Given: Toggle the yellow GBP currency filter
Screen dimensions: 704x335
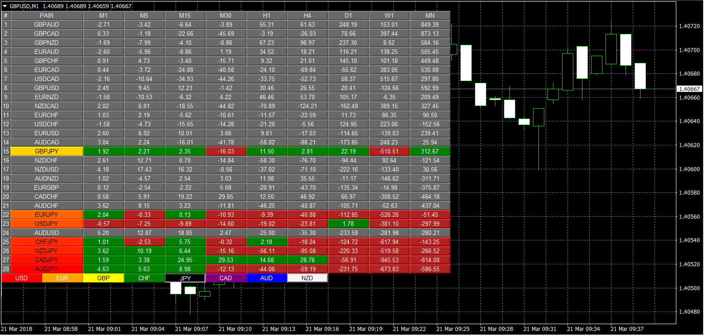Looking at the screenshot, I should (x=103, y=278).
